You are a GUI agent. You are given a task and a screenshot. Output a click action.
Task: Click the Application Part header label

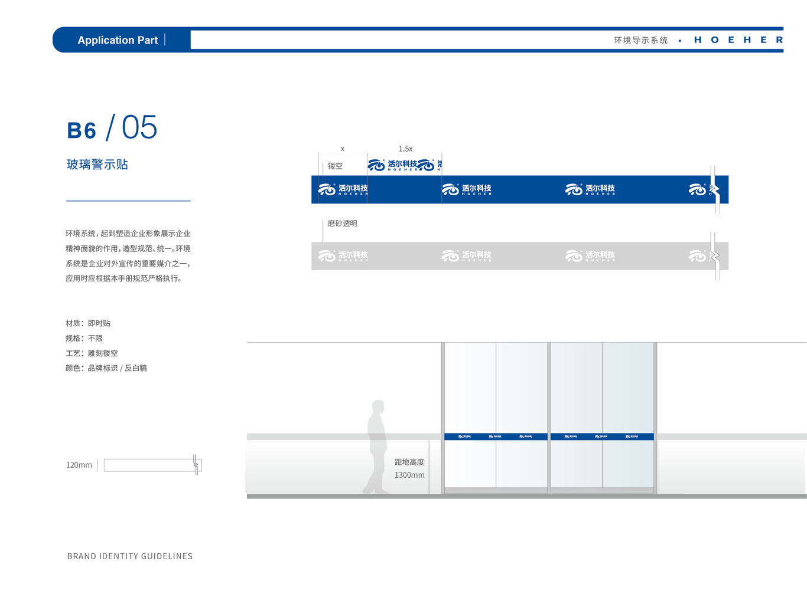[x=118, y=40]
